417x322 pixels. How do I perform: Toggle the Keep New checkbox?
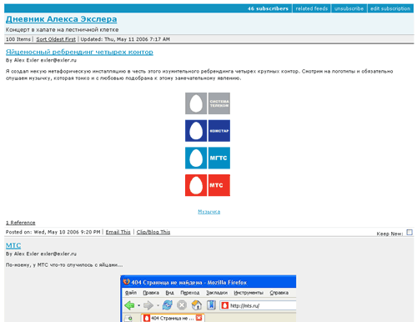tap(409, 232)
